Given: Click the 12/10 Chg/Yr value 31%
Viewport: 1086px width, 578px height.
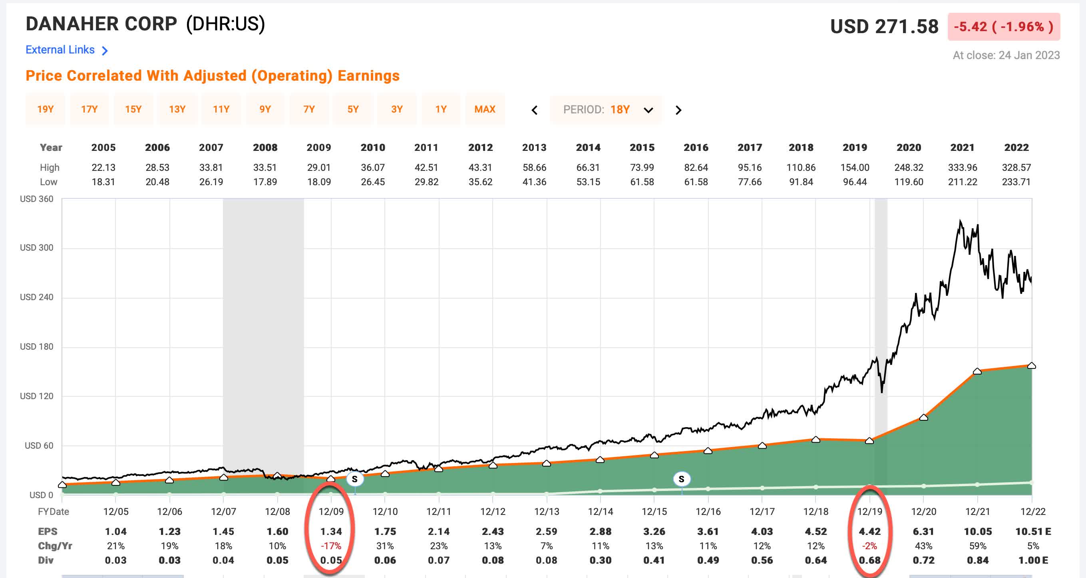Looking at the screenshot, I should [385, 546].
